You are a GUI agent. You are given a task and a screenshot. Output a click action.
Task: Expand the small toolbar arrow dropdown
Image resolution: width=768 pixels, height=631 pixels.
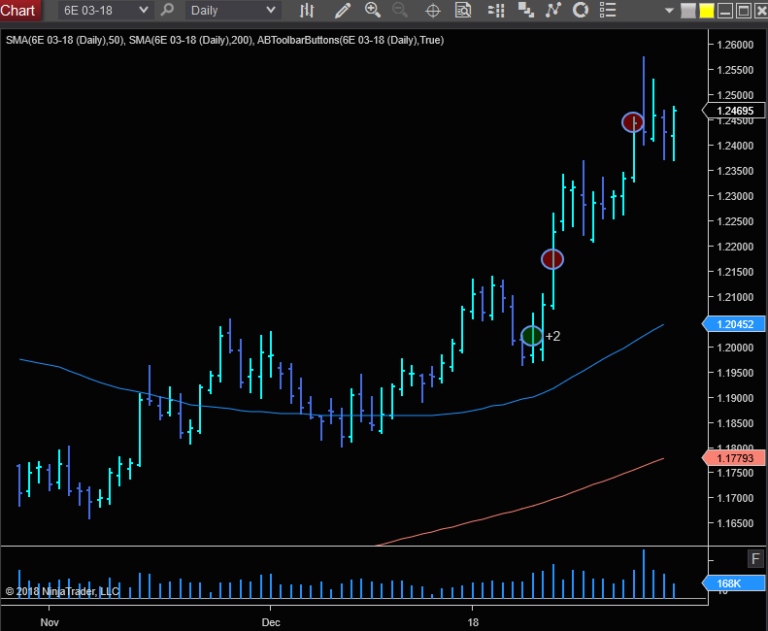[669, 11]
